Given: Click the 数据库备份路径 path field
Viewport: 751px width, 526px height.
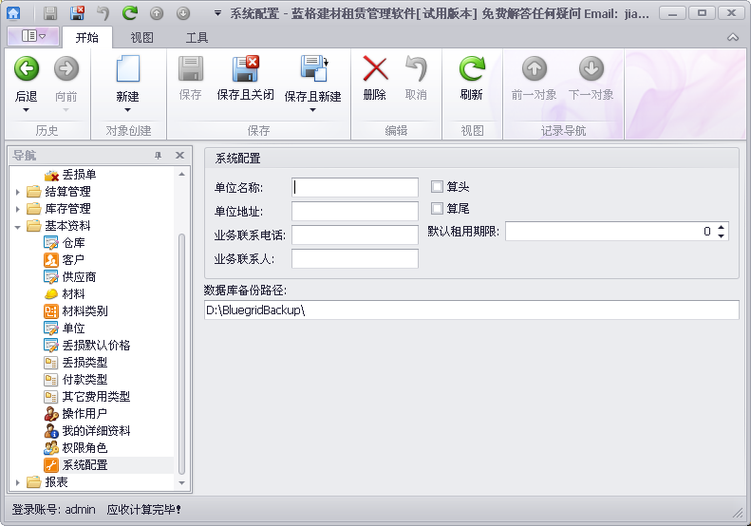Looking at the screenshot, I should (x=472, y=310).
